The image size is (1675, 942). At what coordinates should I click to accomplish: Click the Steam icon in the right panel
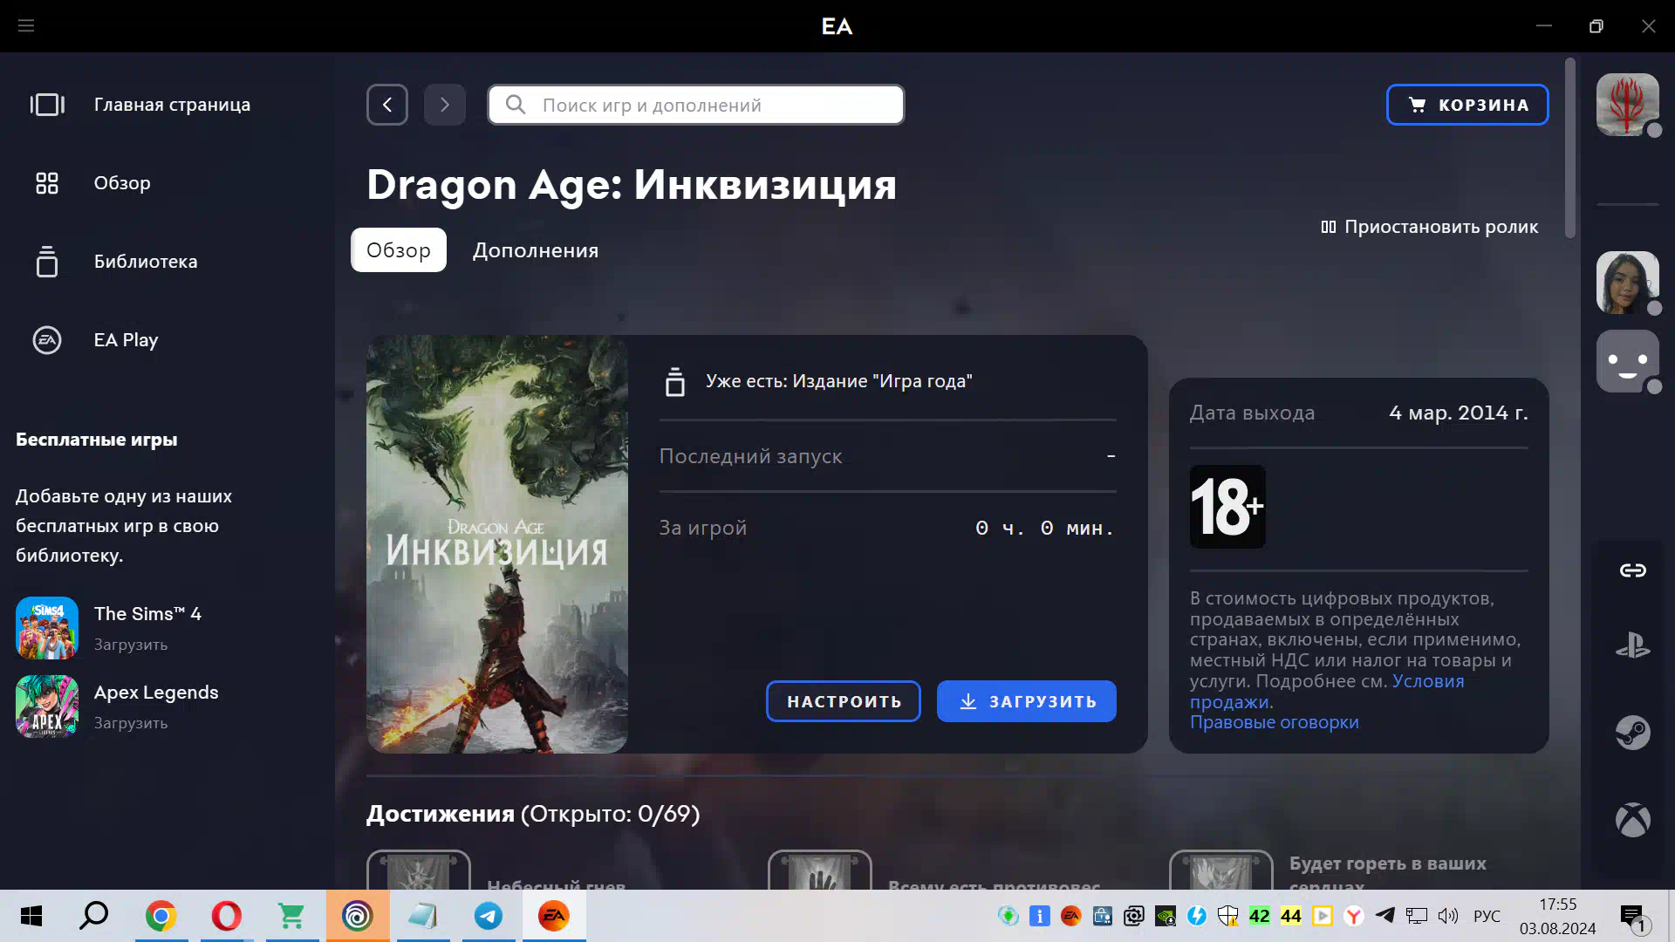[1633, 733]
